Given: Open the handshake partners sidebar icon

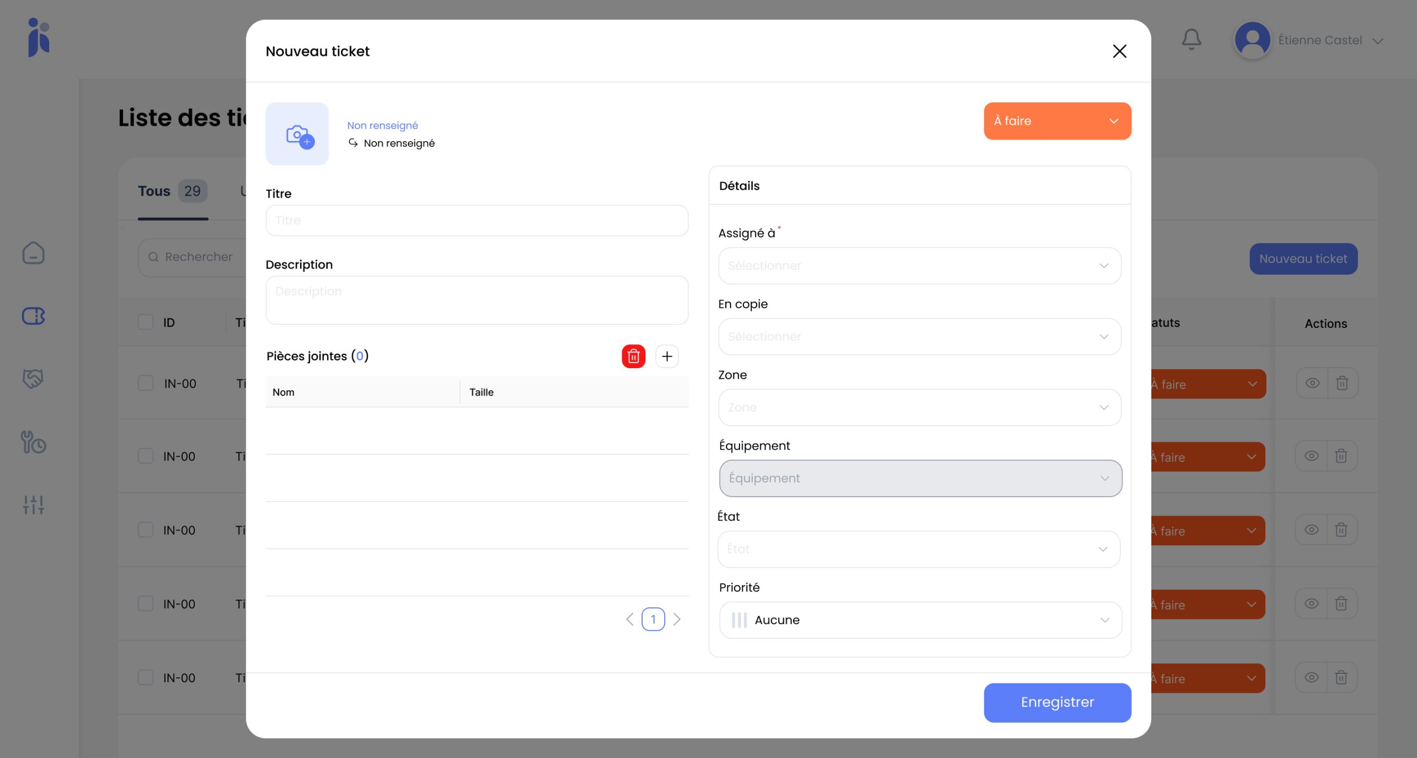Looking at the screenshot, I should (33, 379).
